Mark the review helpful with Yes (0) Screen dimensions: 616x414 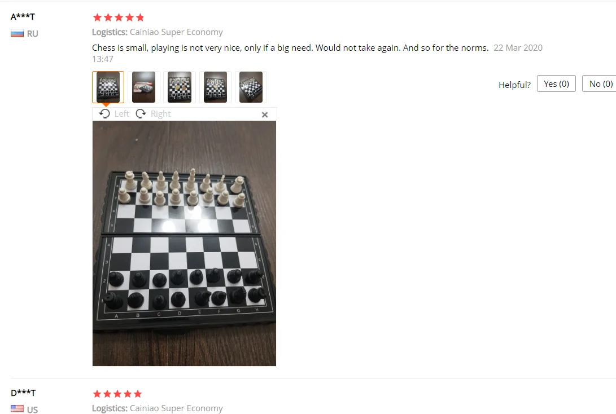coord(556,83)
